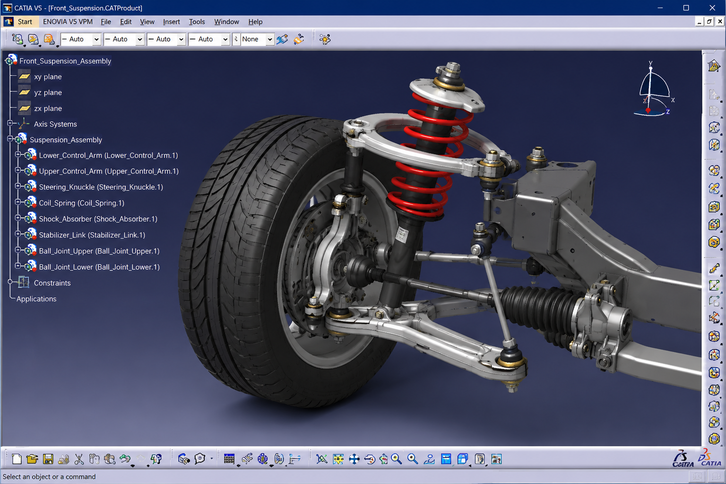Open the Help menu
Image resolution: width=726 pixels, height=484 pixels.
[255, 22]
